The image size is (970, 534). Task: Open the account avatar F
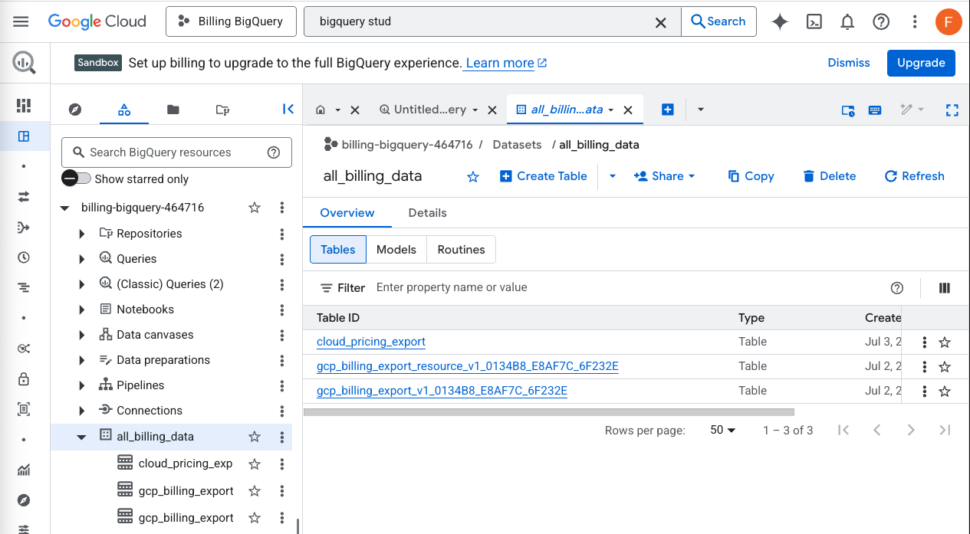[949, 21]
